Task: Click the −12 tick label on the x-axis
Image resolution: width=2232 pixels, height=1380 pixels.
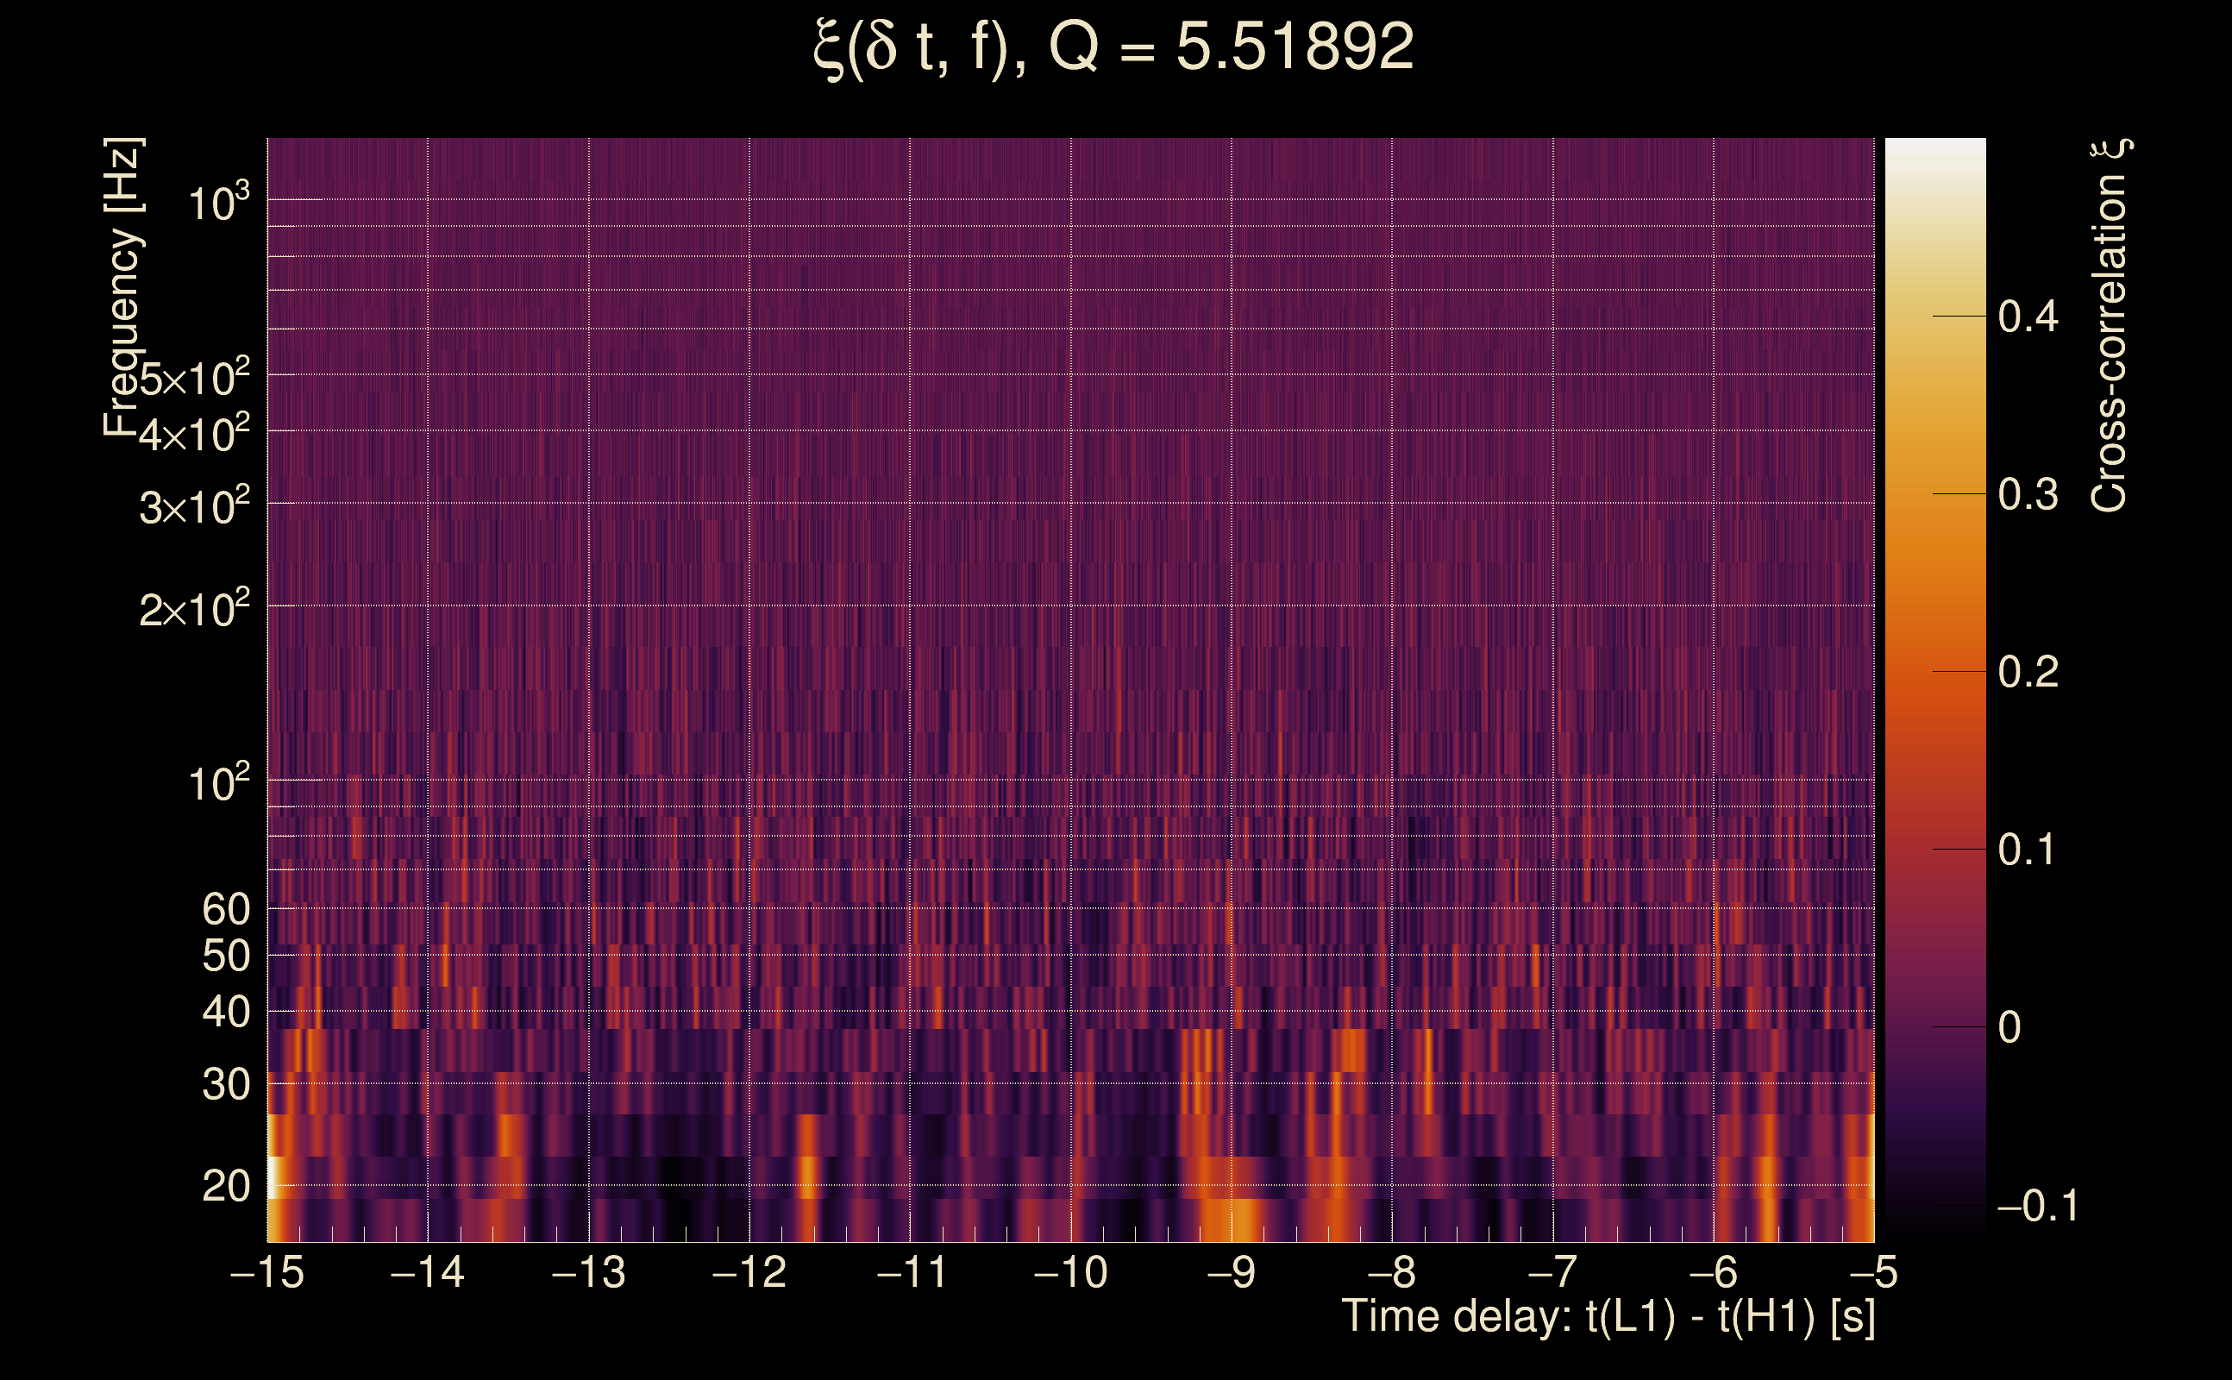Action: [x=749, y=1272]
